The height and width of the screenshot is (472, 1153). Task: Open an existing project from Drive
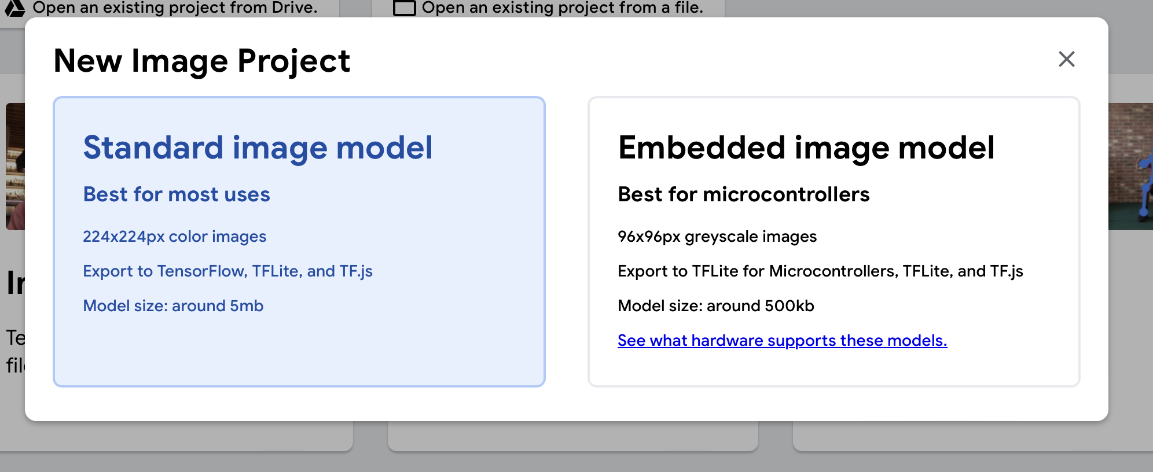coord(175,8)
